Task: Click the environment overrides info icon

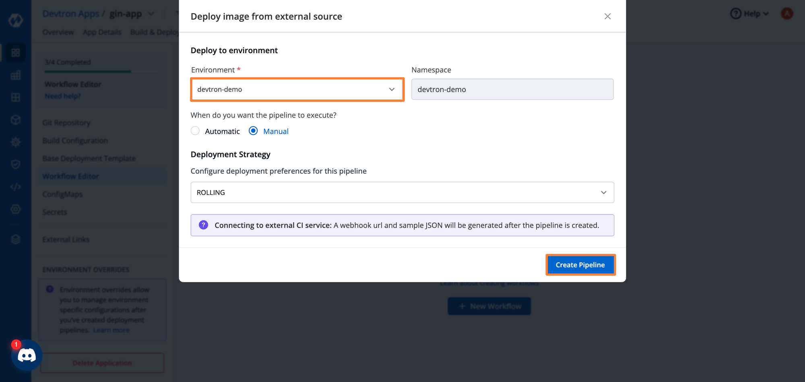Action: click(50, 289)
